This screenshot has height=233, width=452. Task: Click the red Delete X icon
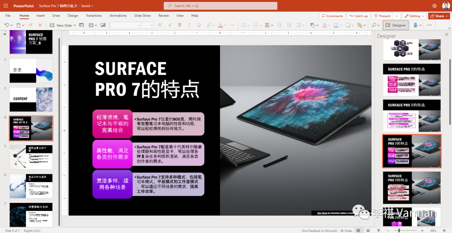tap(40, 26)
